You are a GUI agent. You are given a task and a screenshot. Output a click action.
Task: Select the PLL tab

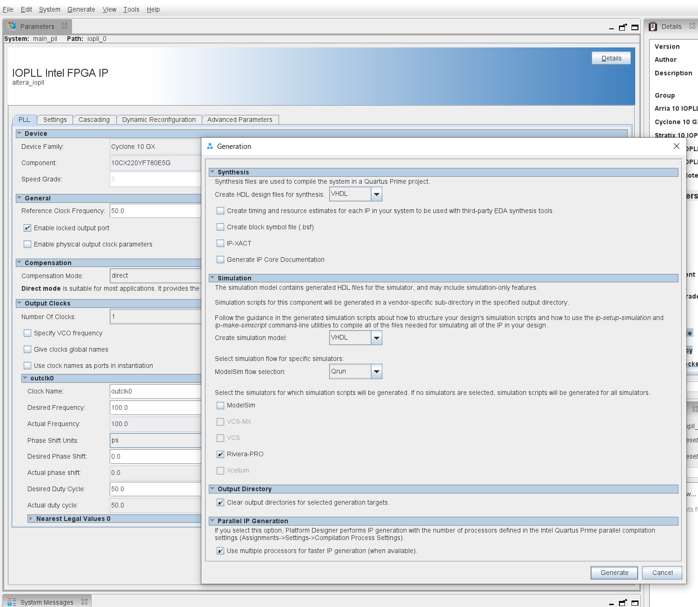(x=24, y=120)
